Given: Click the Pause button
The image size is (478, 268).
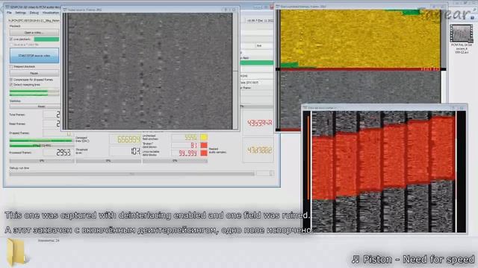Looking at the screenshot, I should pos(34,73).
